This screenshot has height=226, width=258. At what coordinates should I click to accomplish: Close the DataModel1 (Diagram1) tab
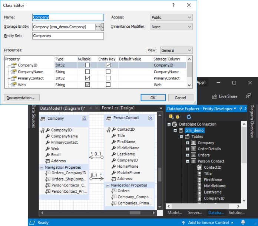click(x=97, y=108)
